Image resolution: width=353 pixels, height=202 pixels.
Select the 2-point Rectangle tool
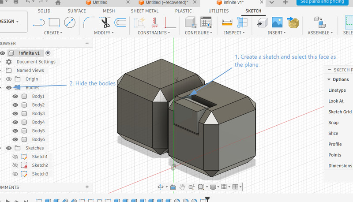(54, 22)
